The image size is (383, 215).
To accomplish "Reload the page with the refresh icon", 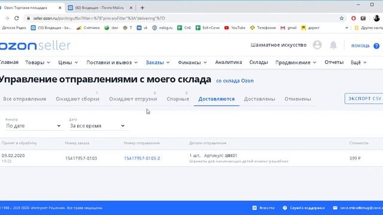I will 16,19.
